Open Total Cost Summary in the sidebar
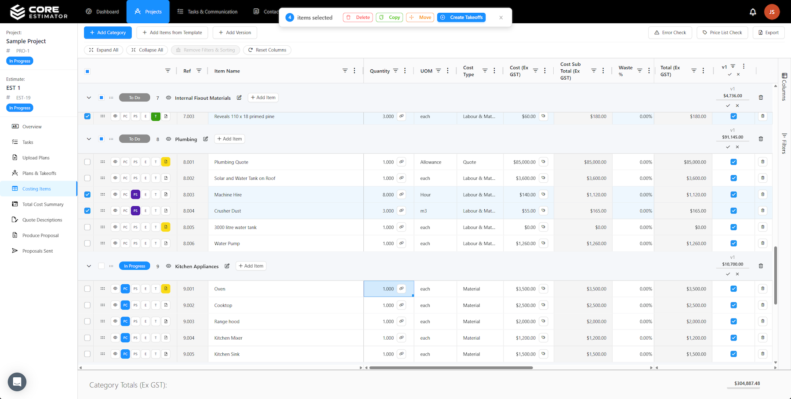This screenshot has height=399, width=791. point(43,204)
